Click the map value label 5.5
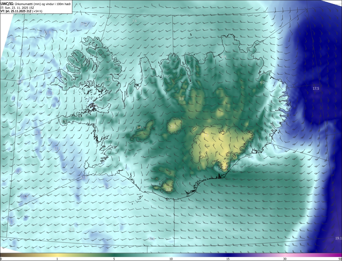Viewport: 342px width, 261px height. (82, 65)
